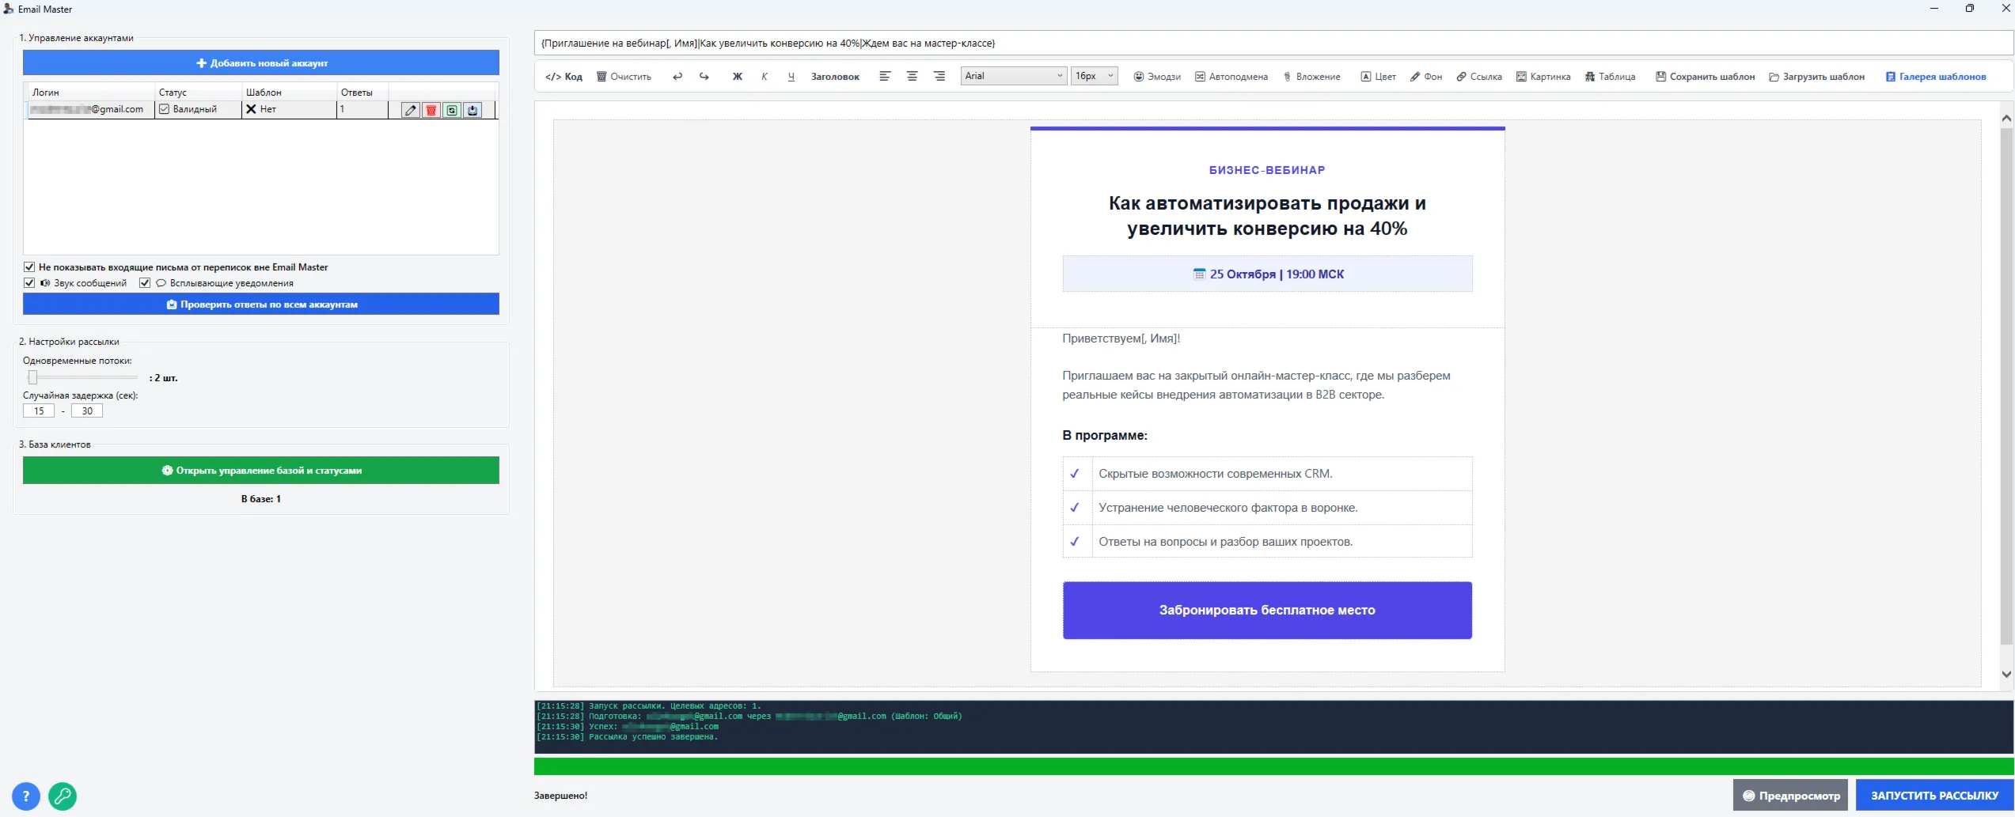Edit the gmail account with the pencil icon
2015x817 pixels.
[x=410, y=110]
